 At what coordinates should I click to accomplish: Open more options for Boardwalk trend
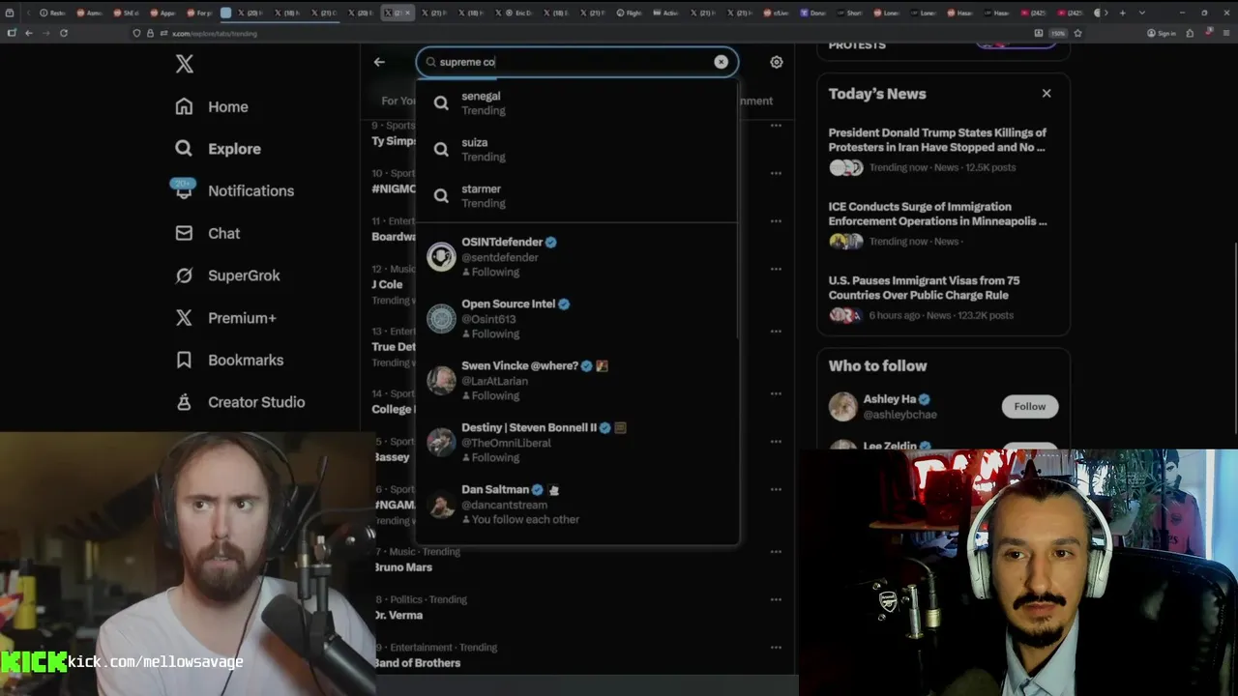coord(776,220)
